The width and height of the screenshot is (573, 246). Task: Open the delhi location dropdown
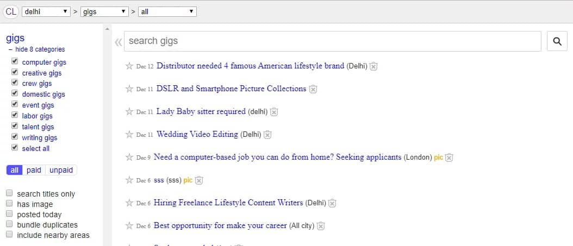(x=46, y=12)
